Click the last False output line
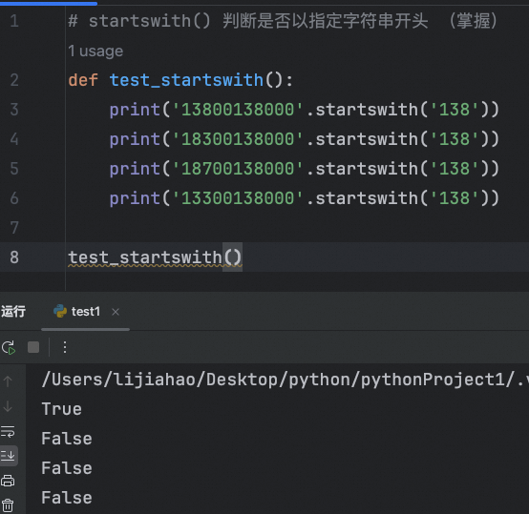The width and height of the screenshot is (529, 514). (67, 498)
